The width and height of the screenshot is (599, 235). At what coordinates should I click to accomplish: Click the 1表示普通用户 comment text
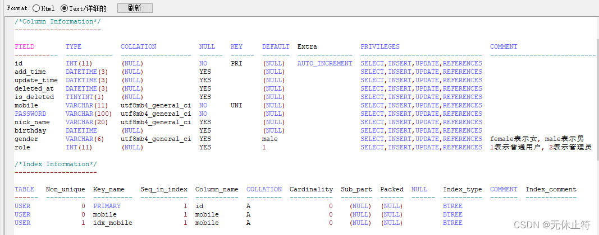(515, 147)
